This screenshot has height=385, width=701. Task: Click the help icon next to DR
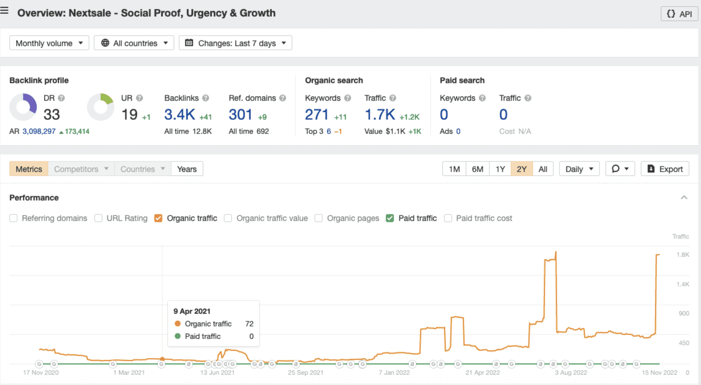point(62,98)
